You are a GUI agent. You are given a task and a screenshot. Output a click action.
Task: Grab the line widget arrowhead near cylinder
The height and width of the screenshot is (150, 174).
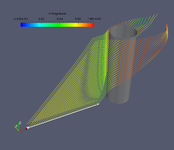(x=98, y=105)
